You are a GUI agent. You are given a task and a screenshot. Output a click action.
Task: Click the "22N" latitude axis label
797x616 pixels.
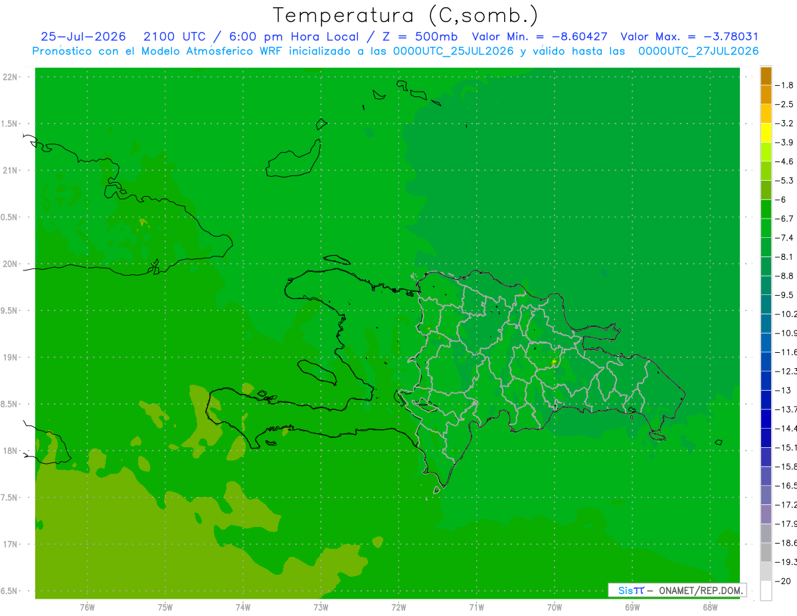point(9,76)
